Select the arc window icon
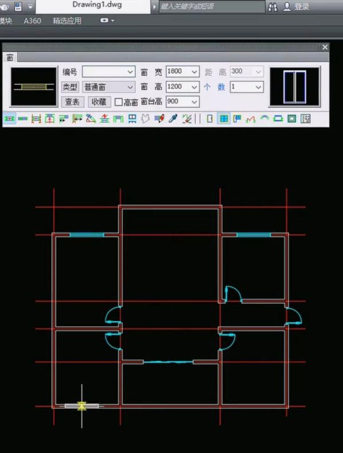This screenshot has width=343, height=453. coord(265,119)
